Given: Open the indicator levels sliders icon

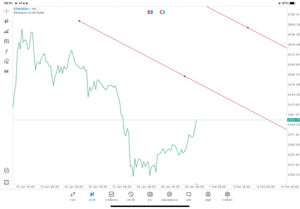Looking at the screenshot, I should 6,41.
